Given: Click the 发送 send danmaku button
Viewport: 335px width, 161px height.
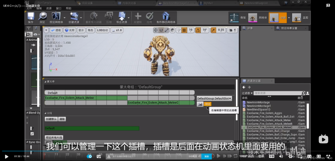Looking at the screenshot, I should (206, 156).
